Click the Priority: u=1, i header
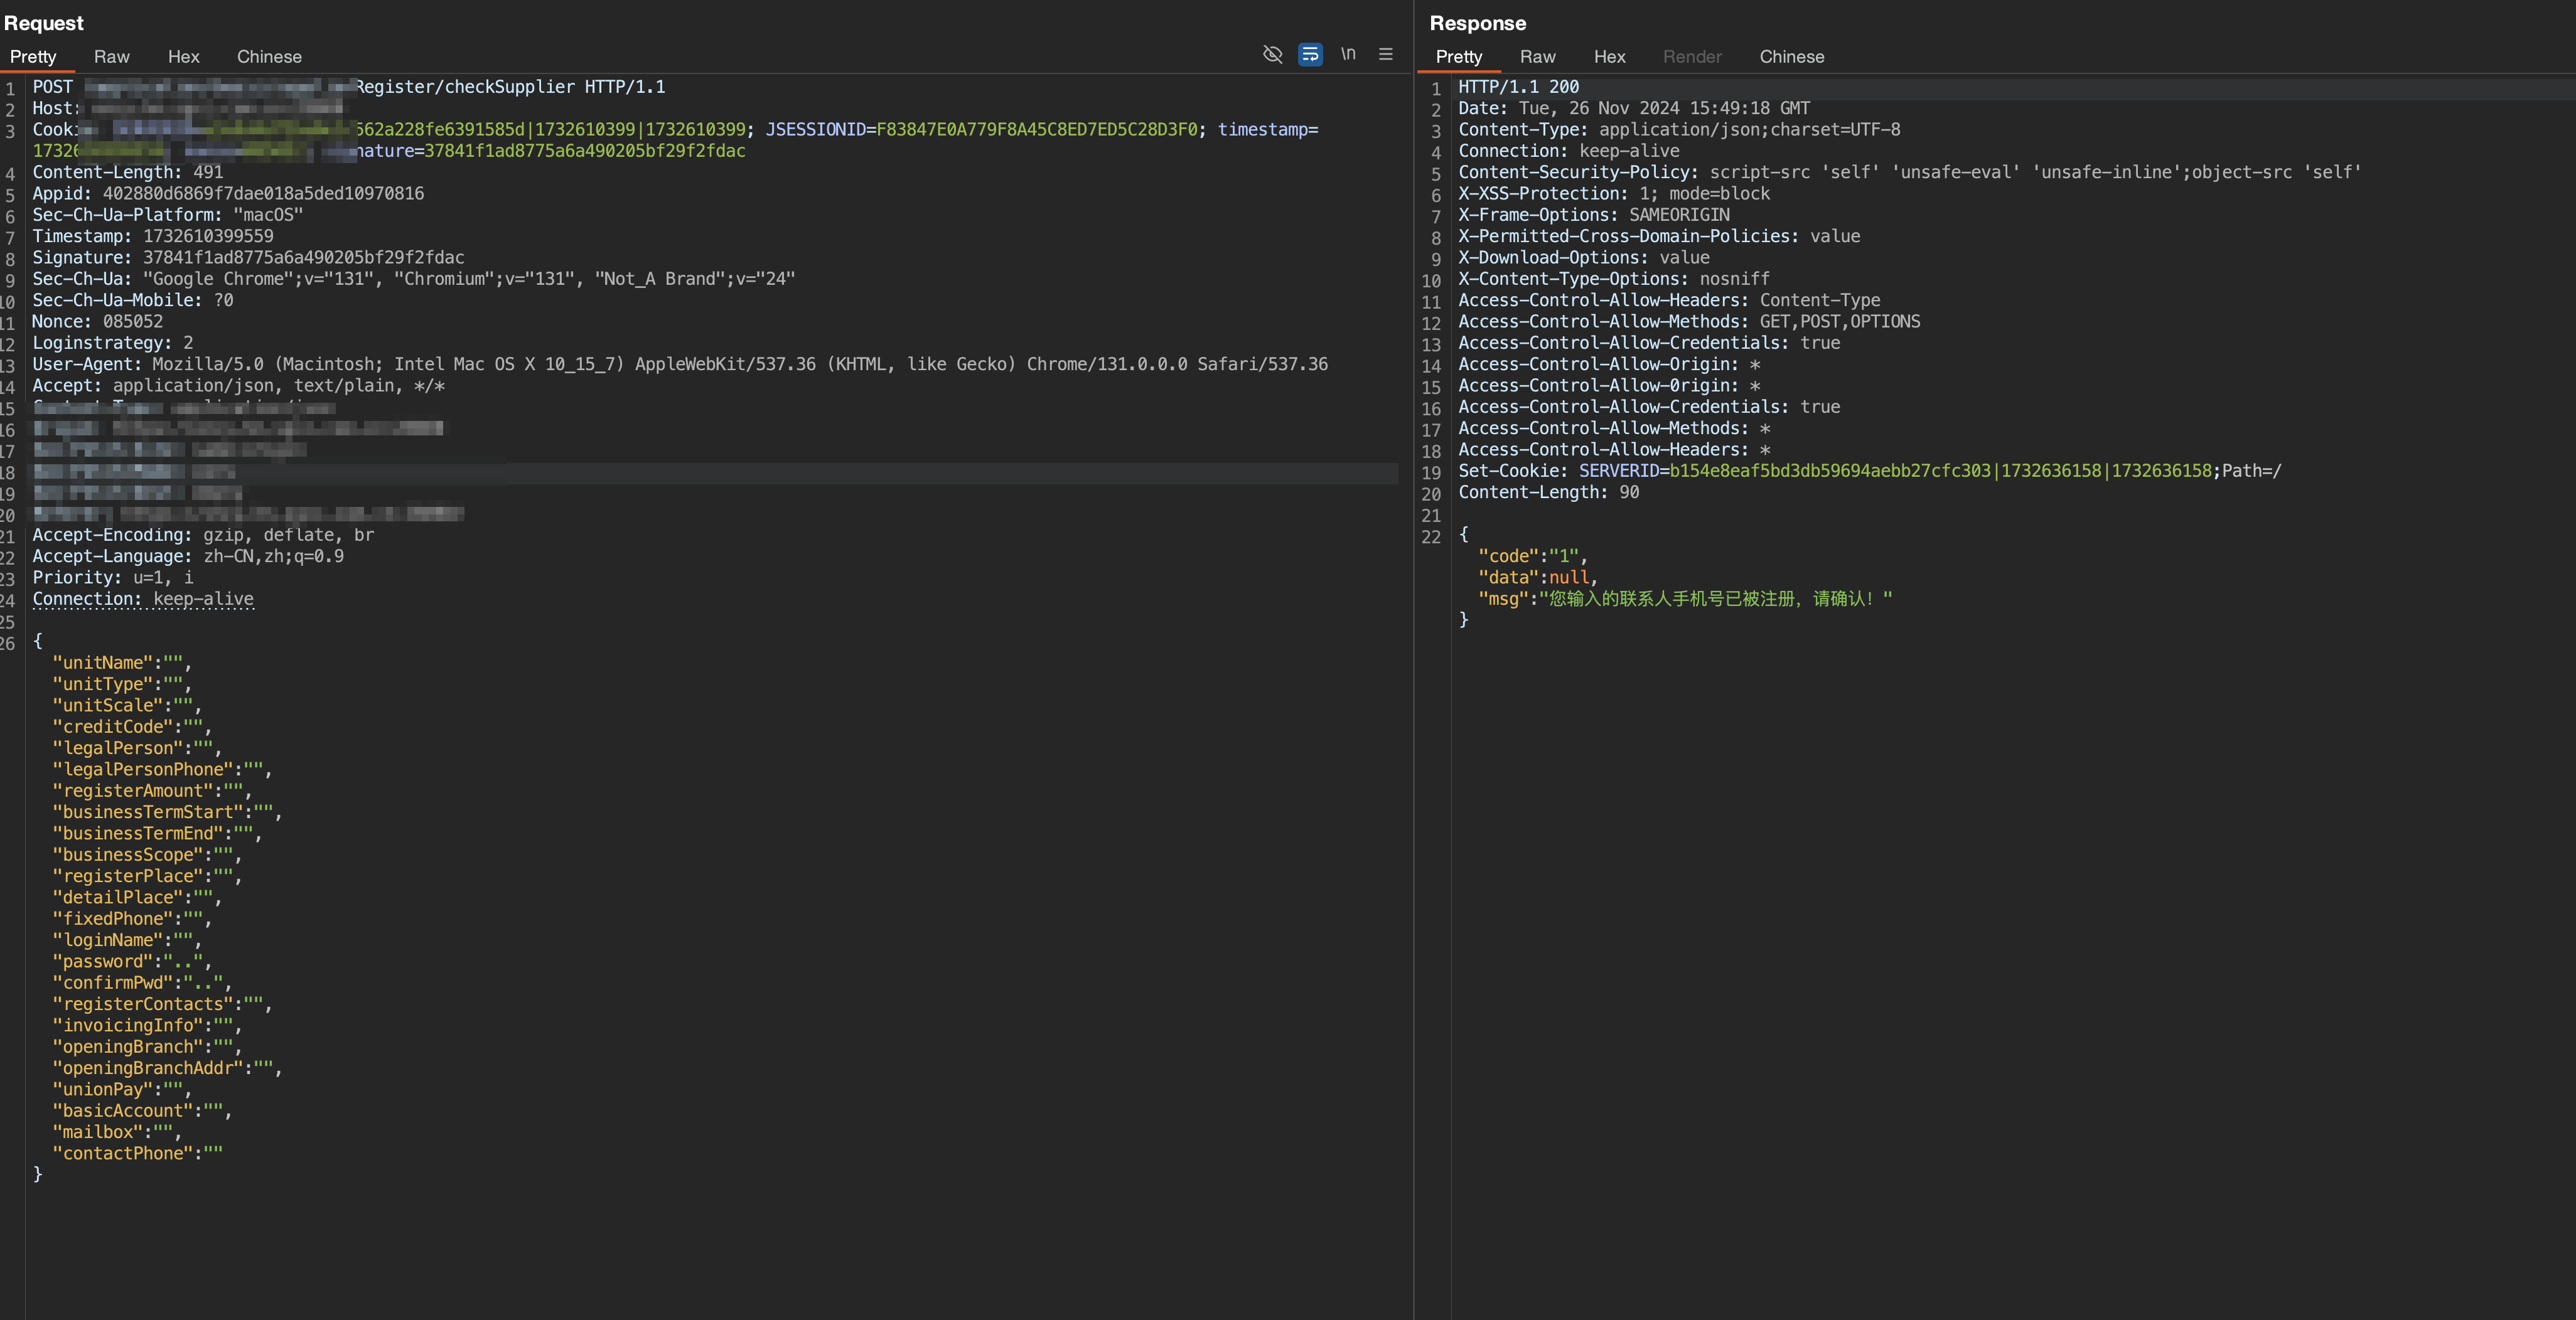Image resolution: width=2576 pixels, height=1320 pixels. (113, 578)
